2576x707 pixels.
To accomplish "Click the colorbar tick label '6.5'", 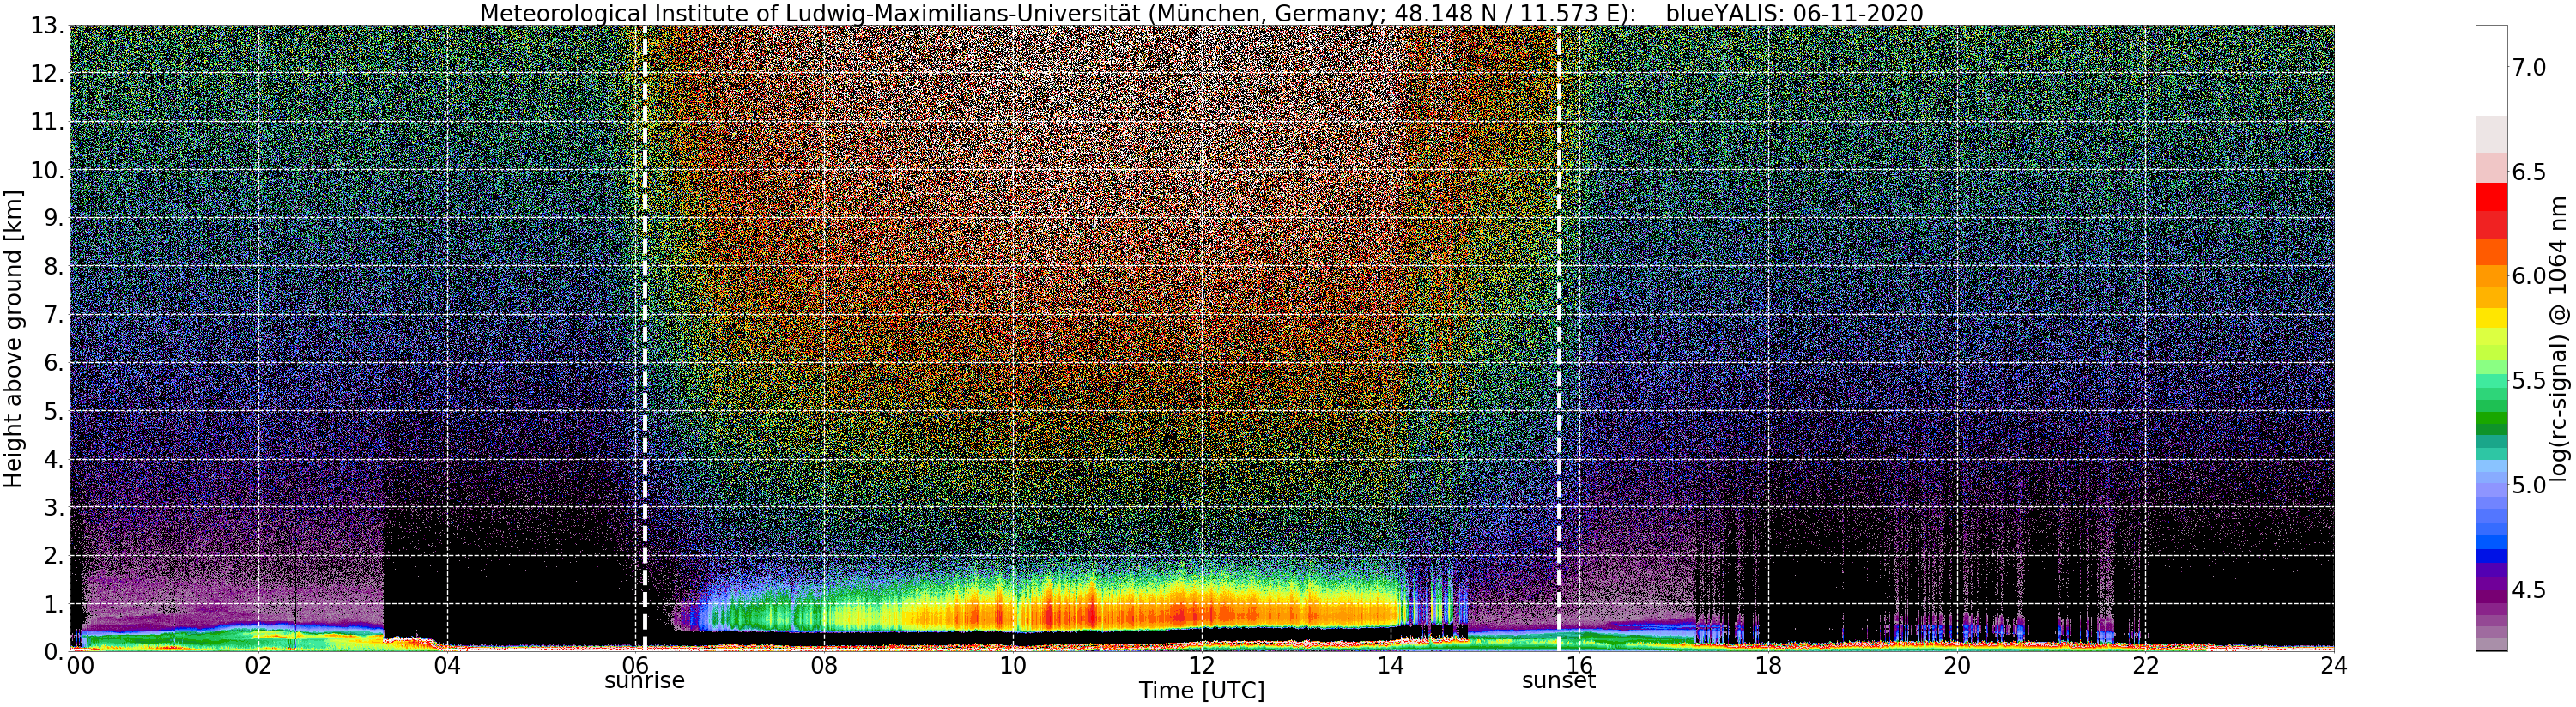I will (2529, 171).
